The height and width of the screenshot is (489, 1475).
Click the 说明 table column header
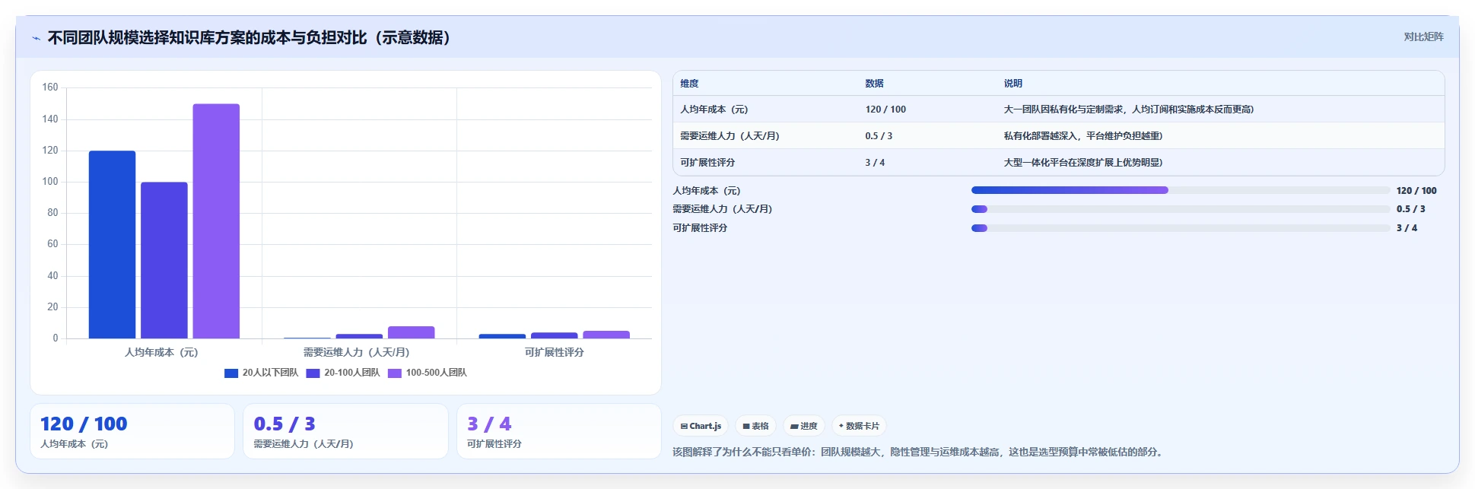(x=1012, y=84)
